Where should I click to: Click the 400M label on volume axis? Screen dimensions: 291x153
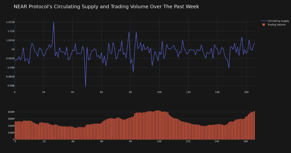11,112
